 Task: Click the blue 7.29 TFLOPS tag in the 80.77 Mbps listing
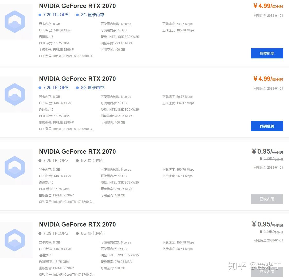pos(53,88)
